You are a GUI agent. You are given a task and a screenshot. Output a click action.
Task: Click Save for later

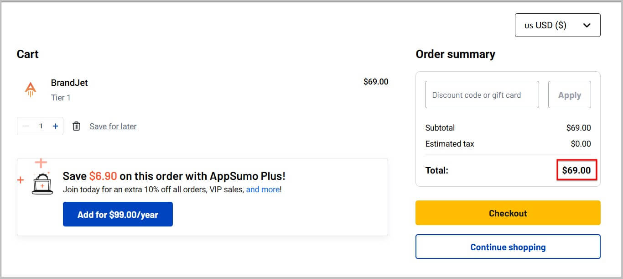(112, 126)
